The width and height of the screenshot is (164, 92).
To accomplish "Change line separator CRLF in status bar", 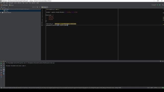I will [152, 88].
